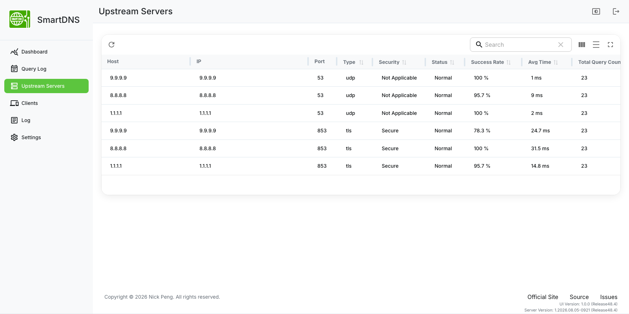Open the Official Site link
Image resolution: width=629 pixels, height=314 pixels.
[x=543, y=297]
